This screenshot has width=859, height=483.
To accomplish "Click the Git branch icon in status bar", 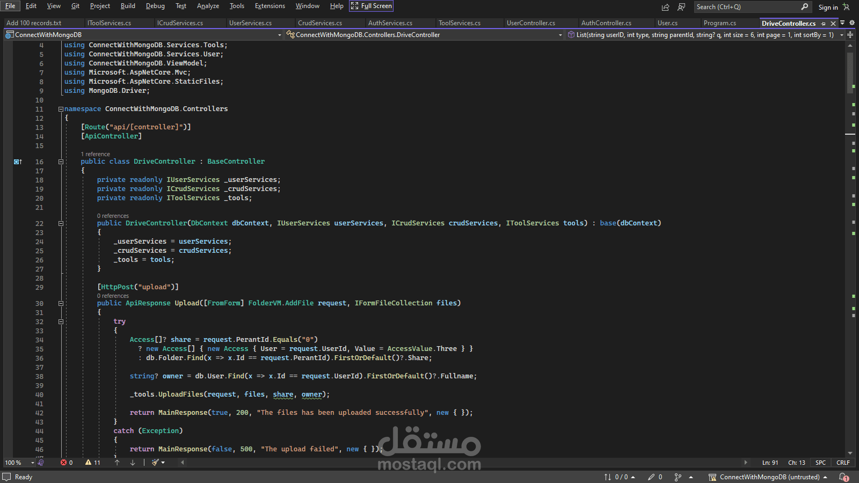I will point(678,477).
